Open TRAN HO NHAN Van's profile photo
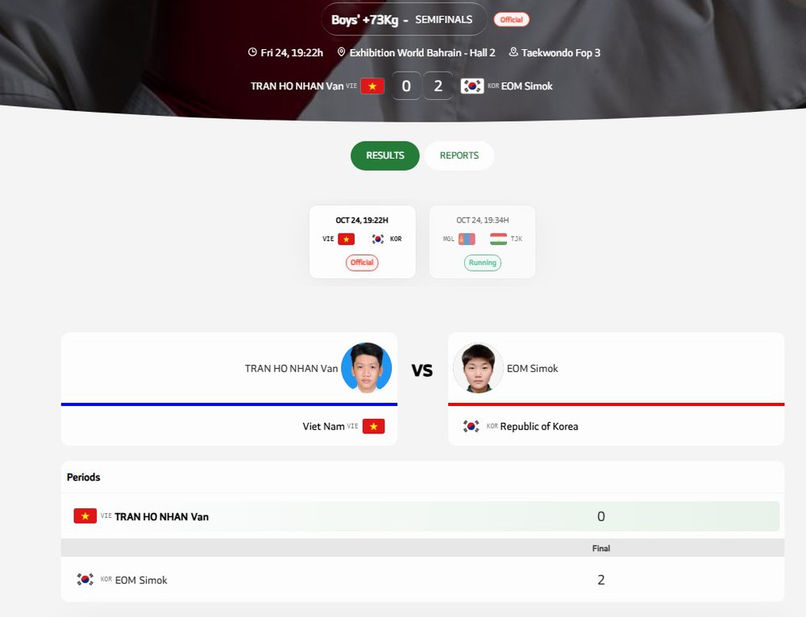 click(x=367, y=368)
